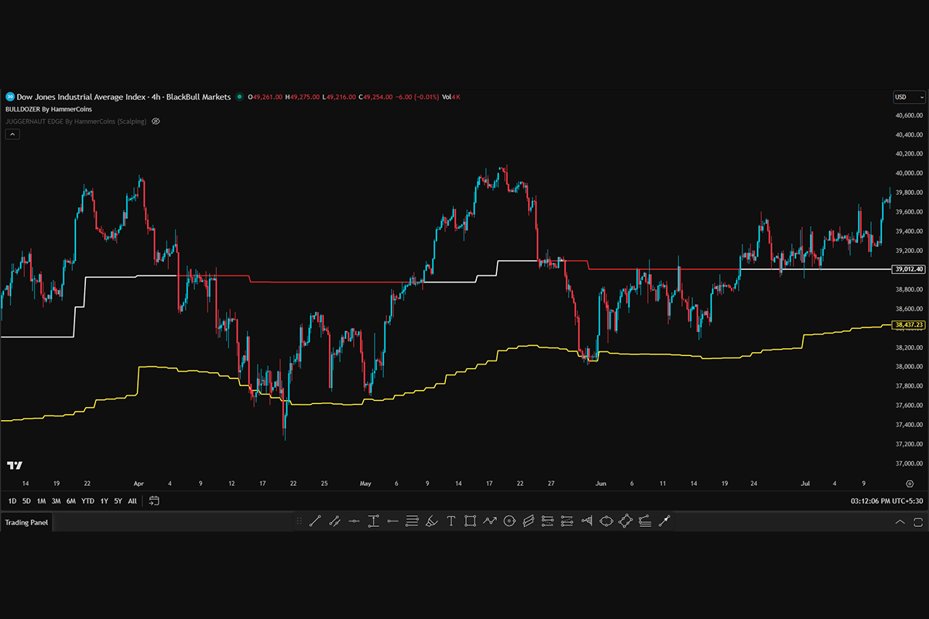Select the rectangle shape tool
The height and width of the screenshot is (619, 929).
[470, 522]
